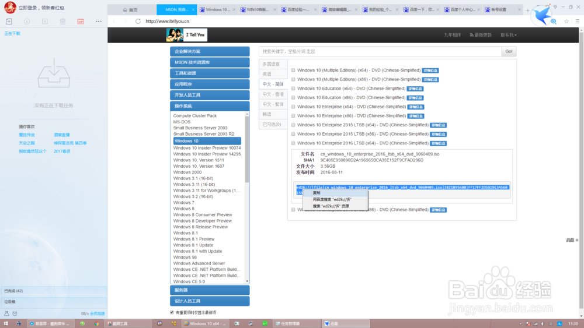
Task: Bookmark page with the star icon
Action: [x=566, y=21]
